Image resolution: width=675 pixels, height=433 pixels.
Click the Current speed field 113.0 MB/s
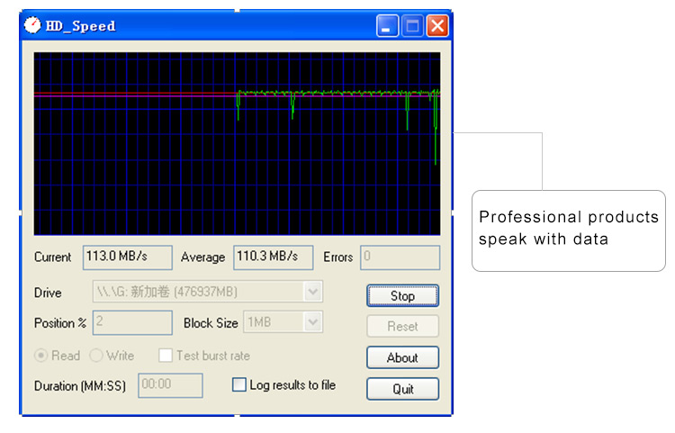pos(128,257)
